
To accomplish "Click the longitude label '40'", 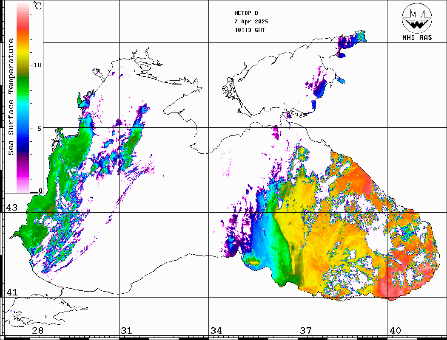I will (395, 330).
